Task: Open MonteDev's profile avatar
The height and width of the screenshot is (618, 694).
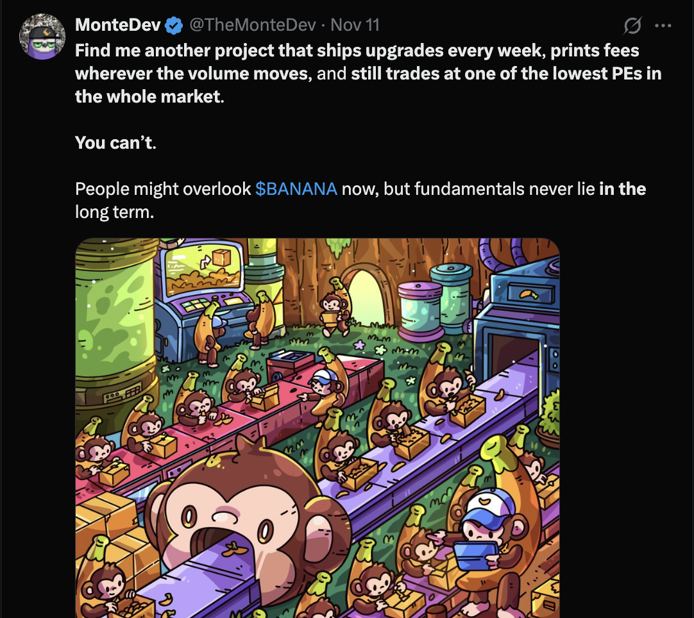Action: click(42, 37)
